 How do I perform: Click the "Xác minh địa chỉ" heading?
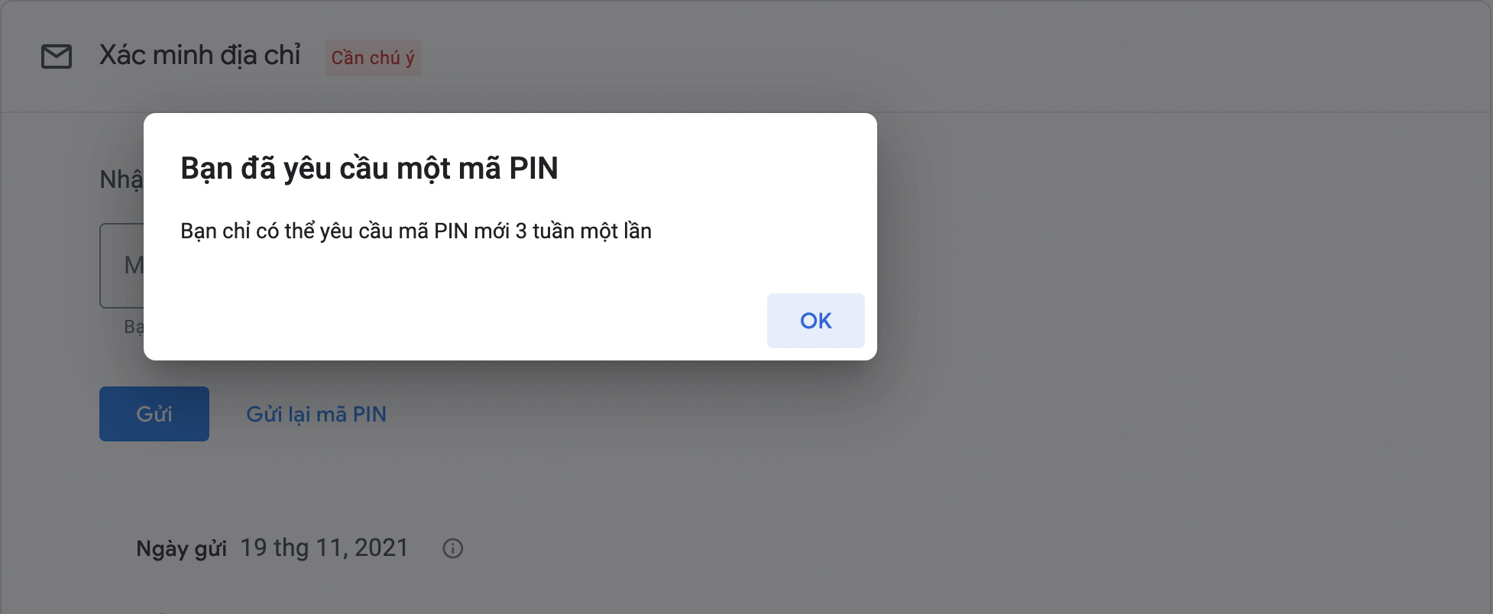coord(200,56)
